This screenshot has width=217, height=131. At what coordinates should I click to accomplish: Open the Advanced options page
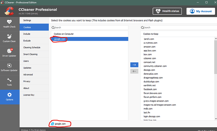(x=34, y=75)
